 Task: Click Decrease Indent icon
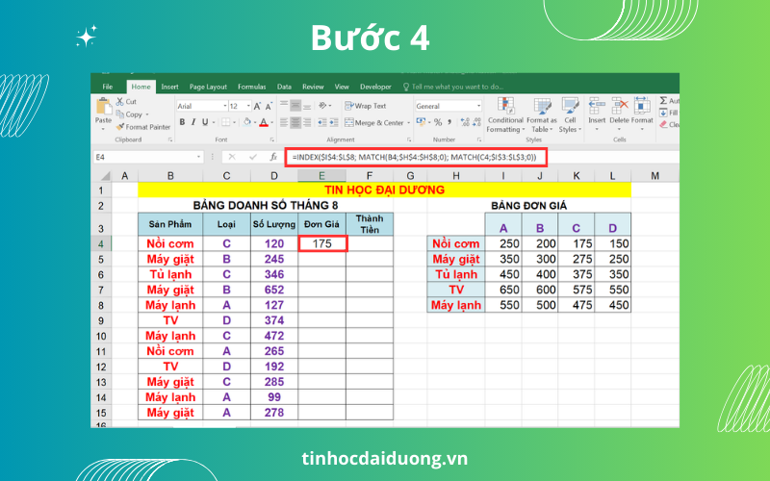coord(322,123)
